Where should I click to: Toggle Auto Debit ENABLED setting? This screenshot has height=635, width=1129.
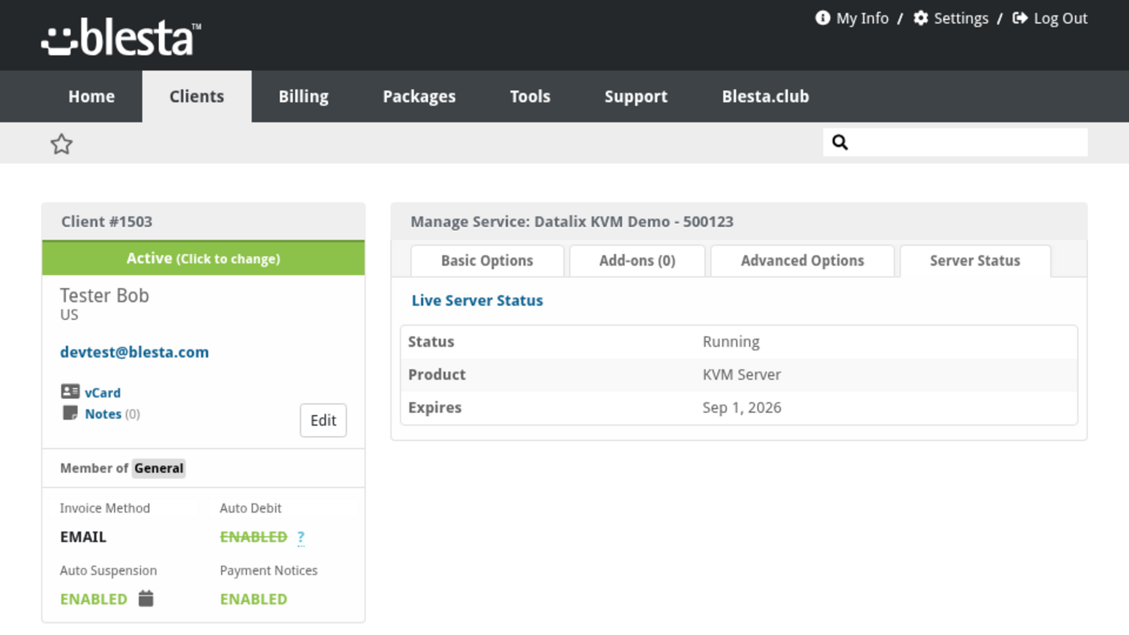253,537
